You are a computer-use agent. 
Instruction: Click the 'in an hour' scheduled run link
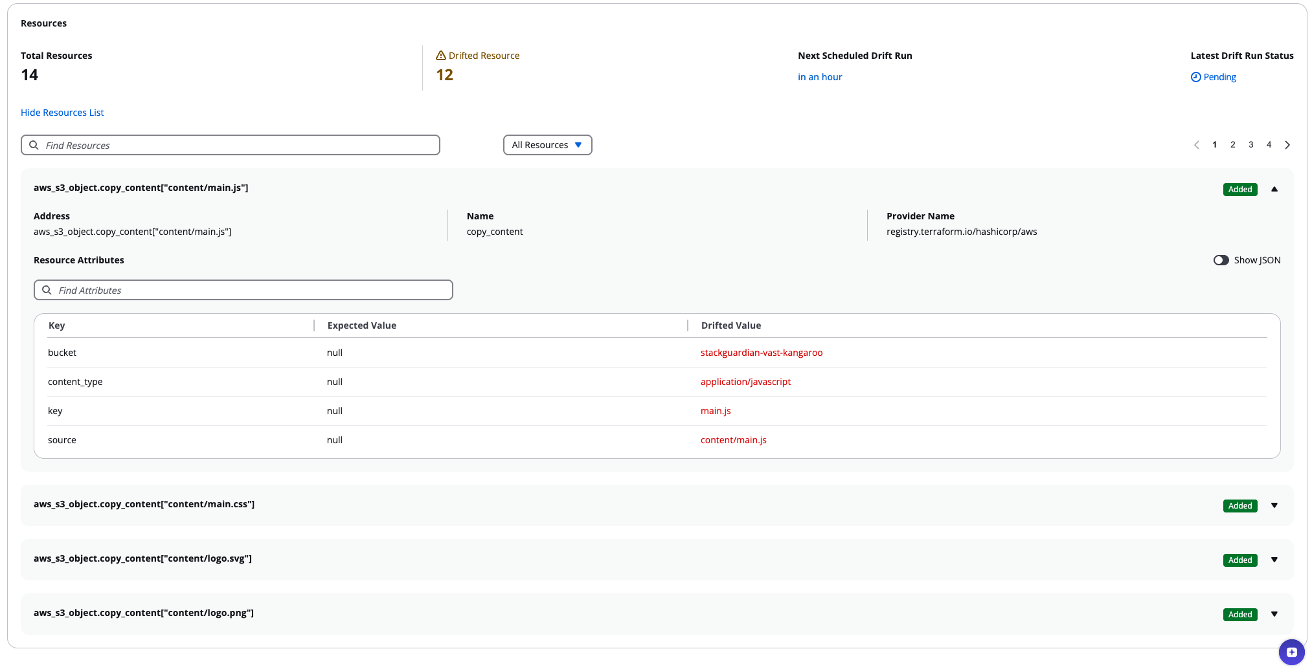click(x=820, y=77)
